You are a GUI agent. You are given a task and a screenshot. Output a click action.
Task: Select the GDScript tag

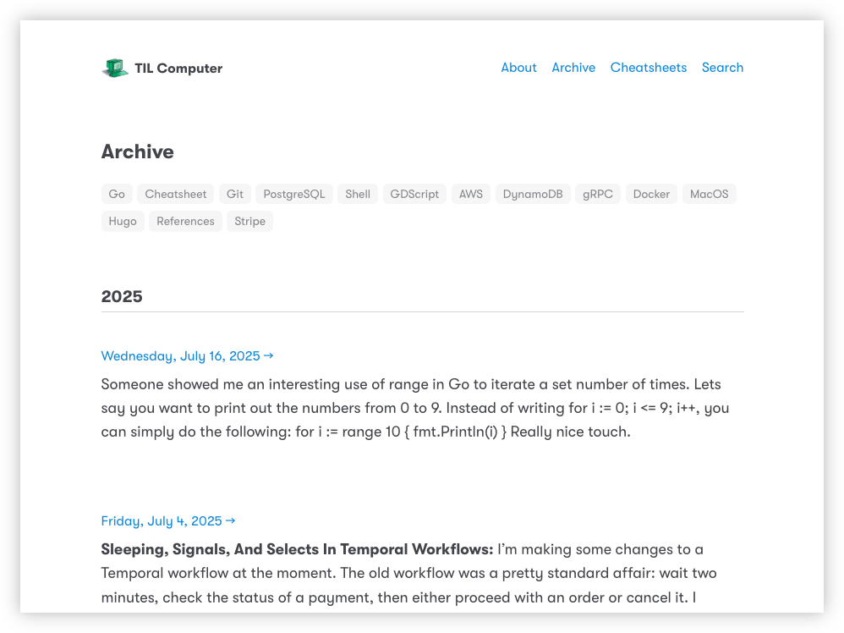pyautogui.click(x=414, y=194)
